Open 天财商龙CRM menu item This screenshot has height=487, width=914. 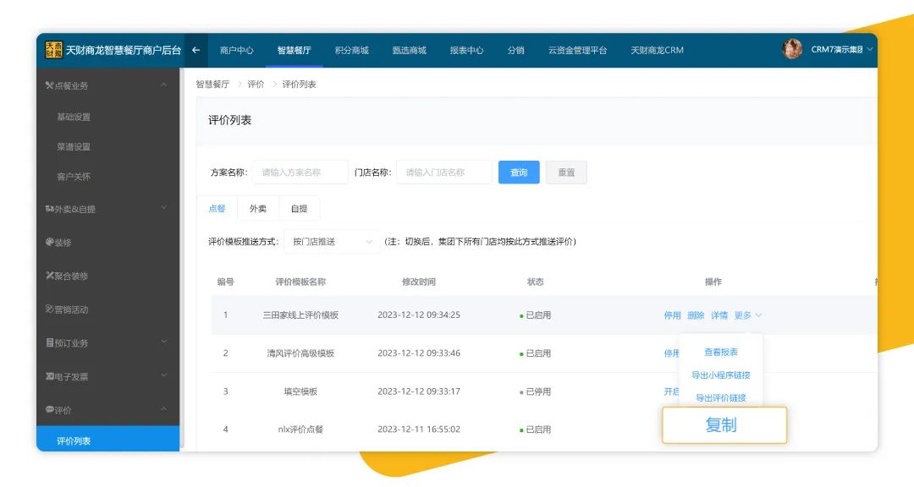pyautogui.click(x=657, y=50)
